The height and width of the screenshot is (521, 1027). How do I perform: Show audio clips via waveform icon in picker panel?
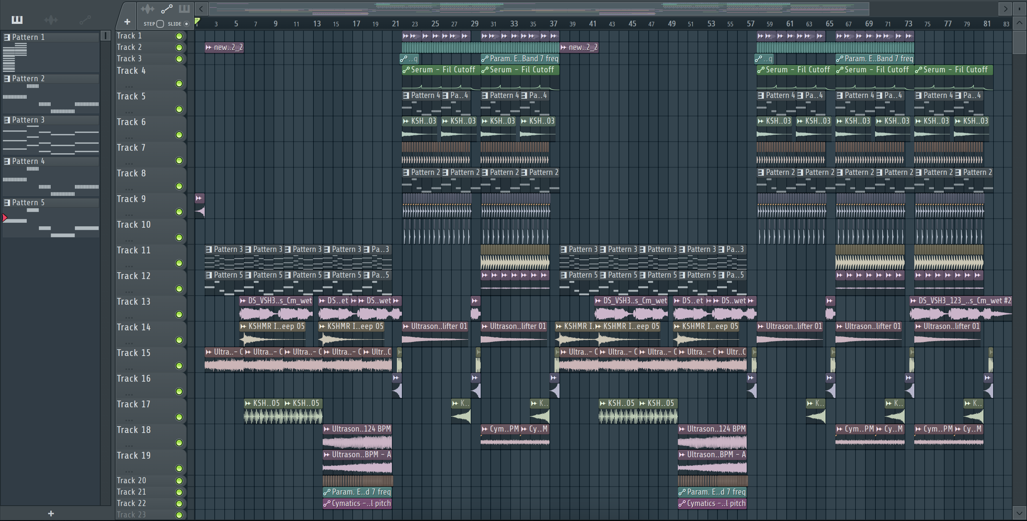point(51,20)
